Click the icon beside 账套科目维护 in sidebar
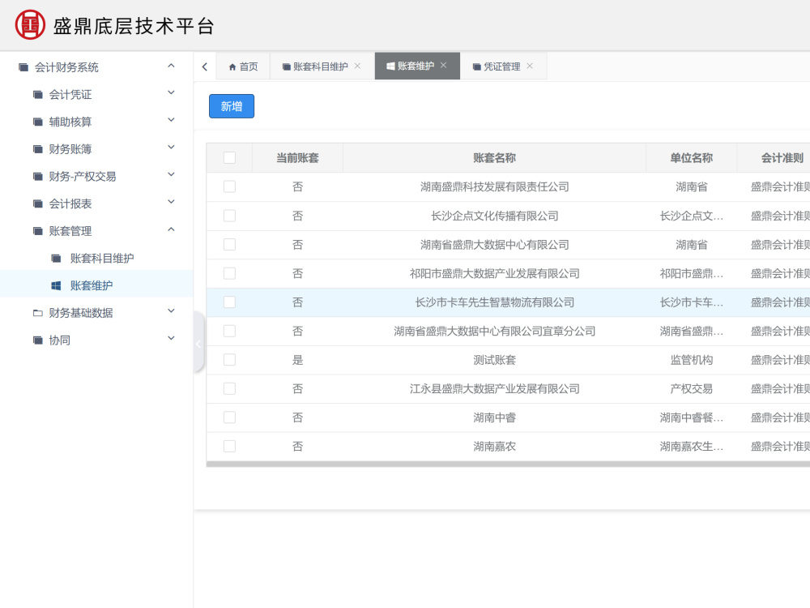This screenshot has height=608, width=810. [x=57, y=259]
